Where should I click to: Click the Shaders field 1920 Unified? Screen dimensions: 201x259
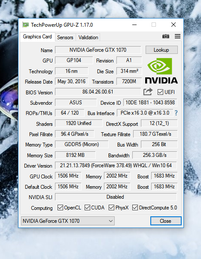click(79, 123)
